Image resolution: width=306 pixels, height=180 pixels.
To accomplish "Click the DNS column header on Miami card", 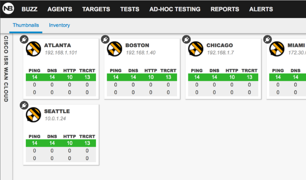I will pos(295,71).
